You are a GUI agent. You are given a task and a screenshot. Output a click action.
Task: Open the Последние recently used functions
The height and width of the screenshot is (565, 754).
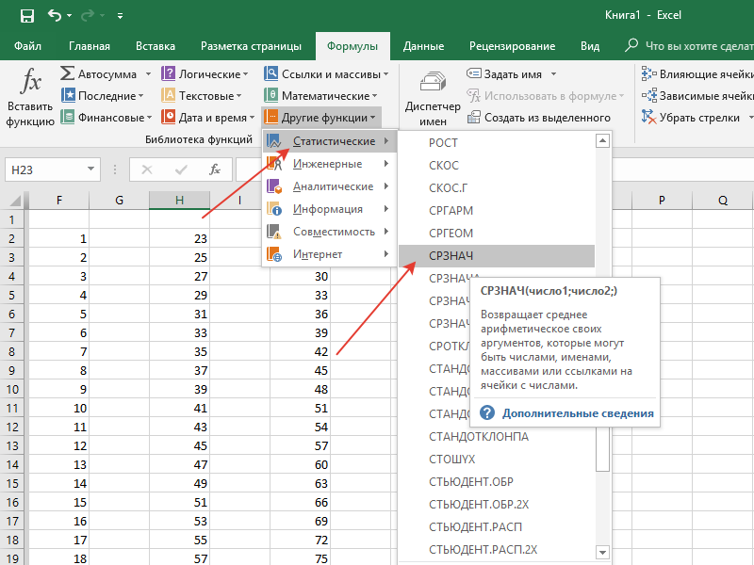(x=103, y=96)
